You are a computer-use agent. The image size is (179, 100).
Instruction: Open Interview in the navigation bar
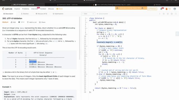34,9
